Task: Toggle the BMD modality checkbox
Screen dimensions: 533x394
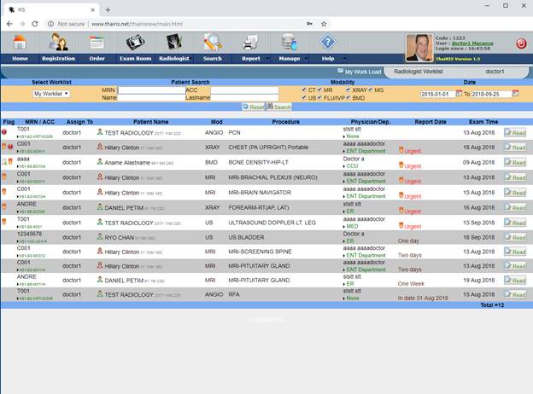Action: [x=348, y=98]
